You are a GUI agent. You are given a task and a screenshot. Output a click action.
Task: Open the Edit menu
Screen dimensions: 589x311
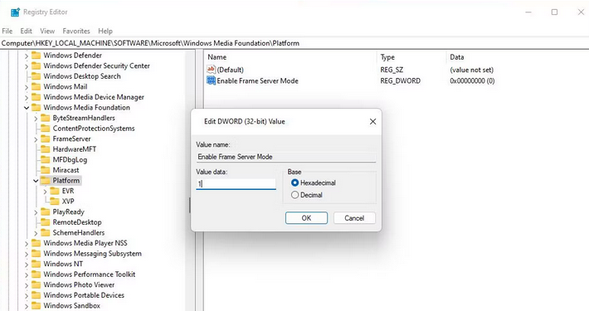pos(26,31)
